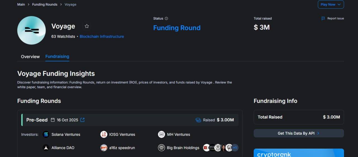Click the Voyage project logo
The height and width of the screenshot is (157, 358).
pos(31,30)
